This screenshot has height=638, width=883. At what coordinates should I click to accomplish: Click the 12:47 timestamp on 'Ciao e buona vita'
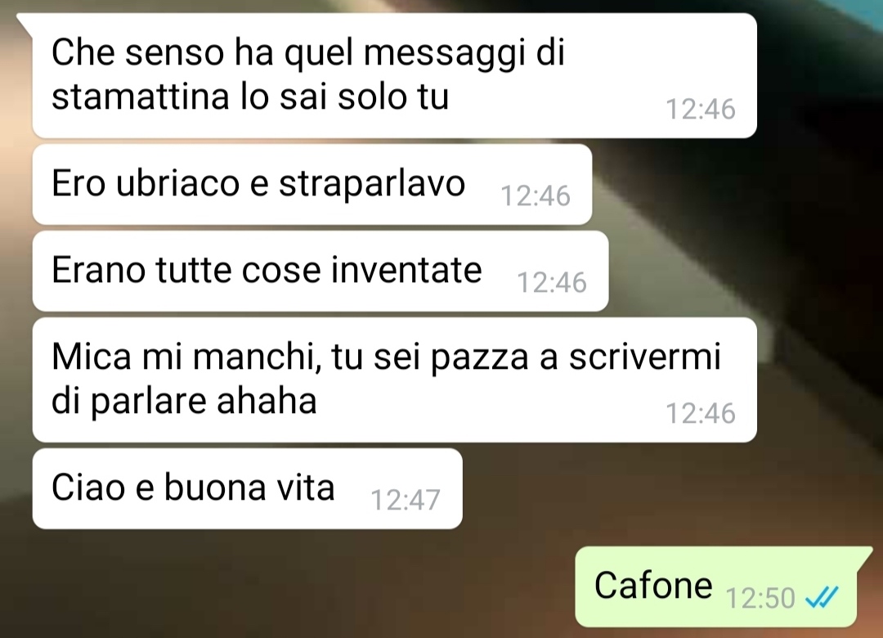(405, 499)
